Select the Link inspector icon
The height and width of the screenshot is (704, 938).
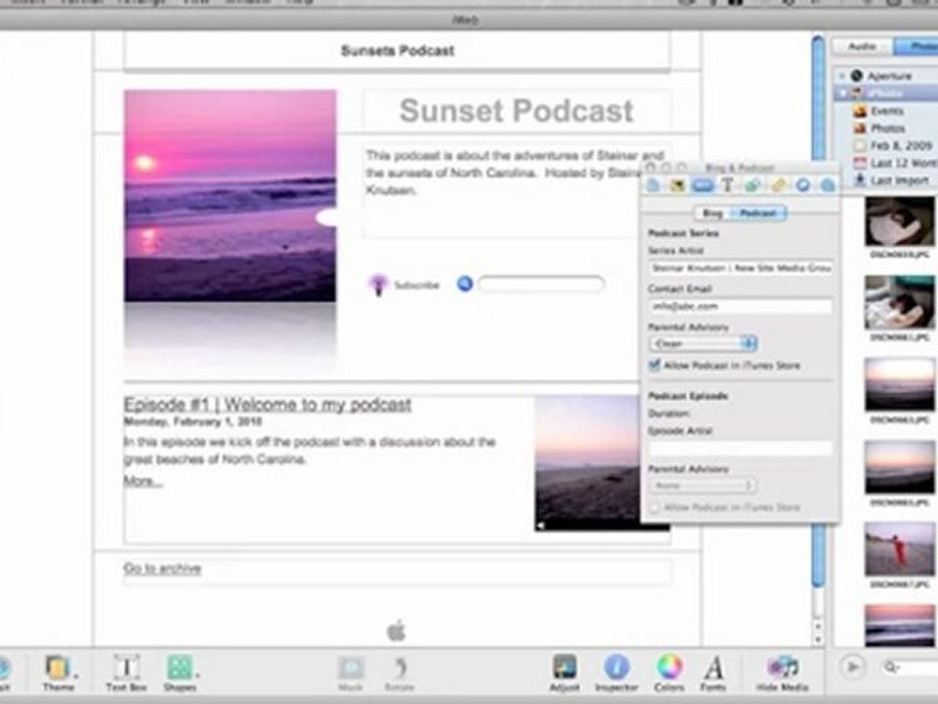click(803, 186)
